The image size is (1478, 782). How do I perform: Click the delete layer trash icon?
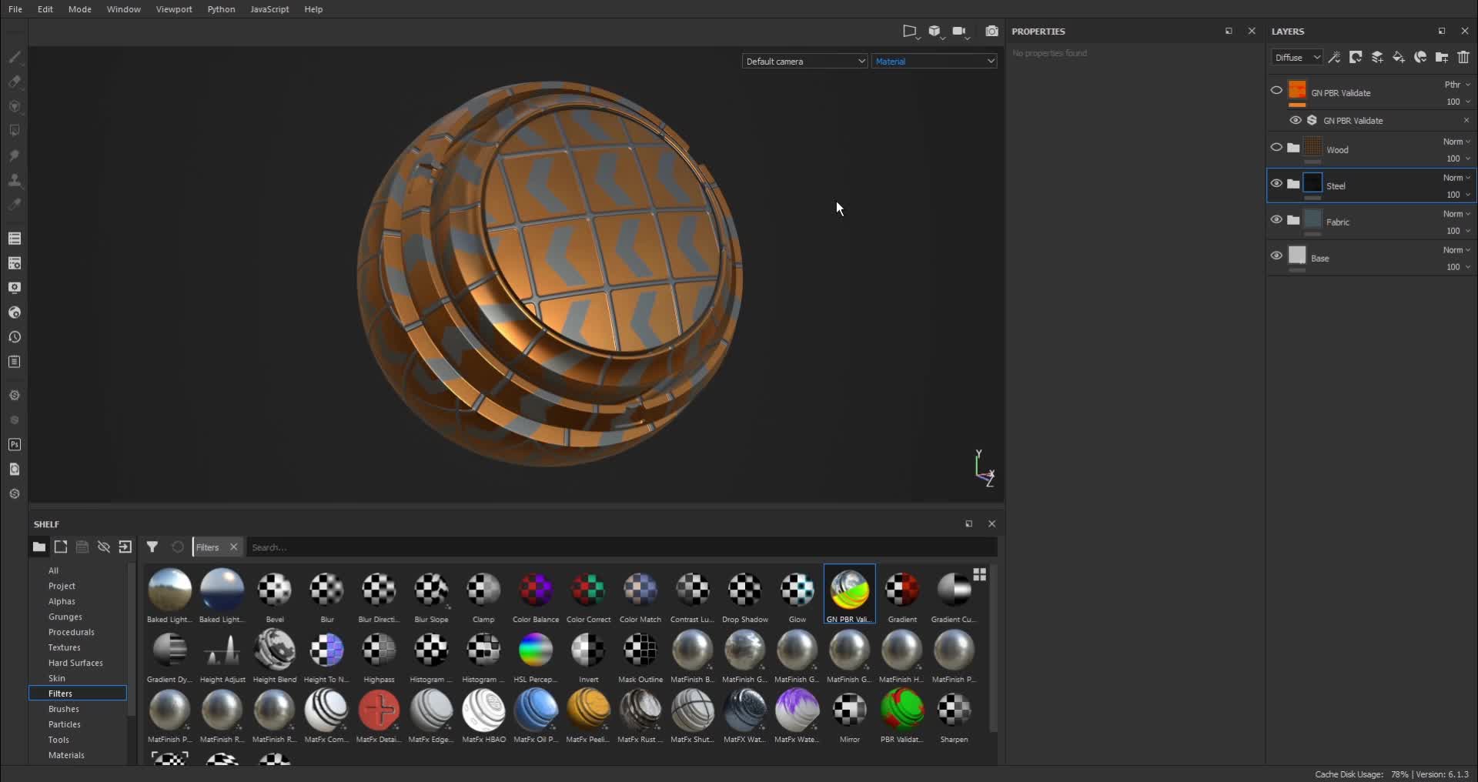point(1463,58)
